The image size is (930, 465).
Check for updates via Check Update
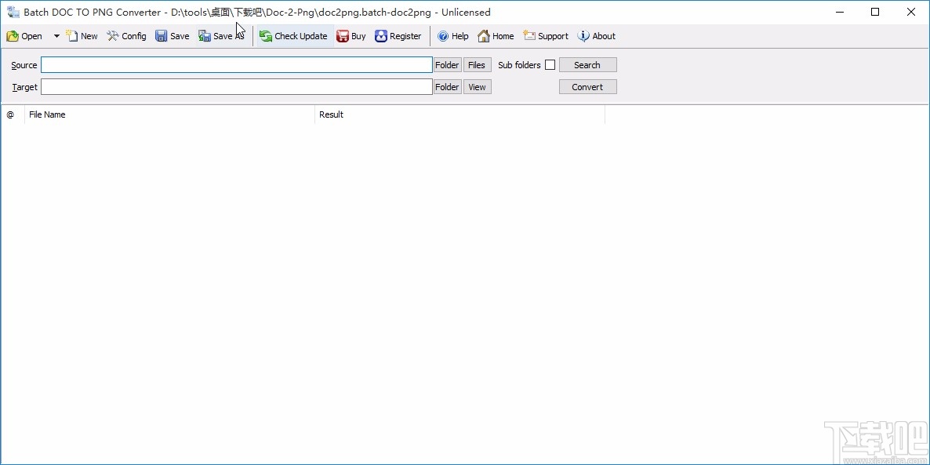coord(293,36)
